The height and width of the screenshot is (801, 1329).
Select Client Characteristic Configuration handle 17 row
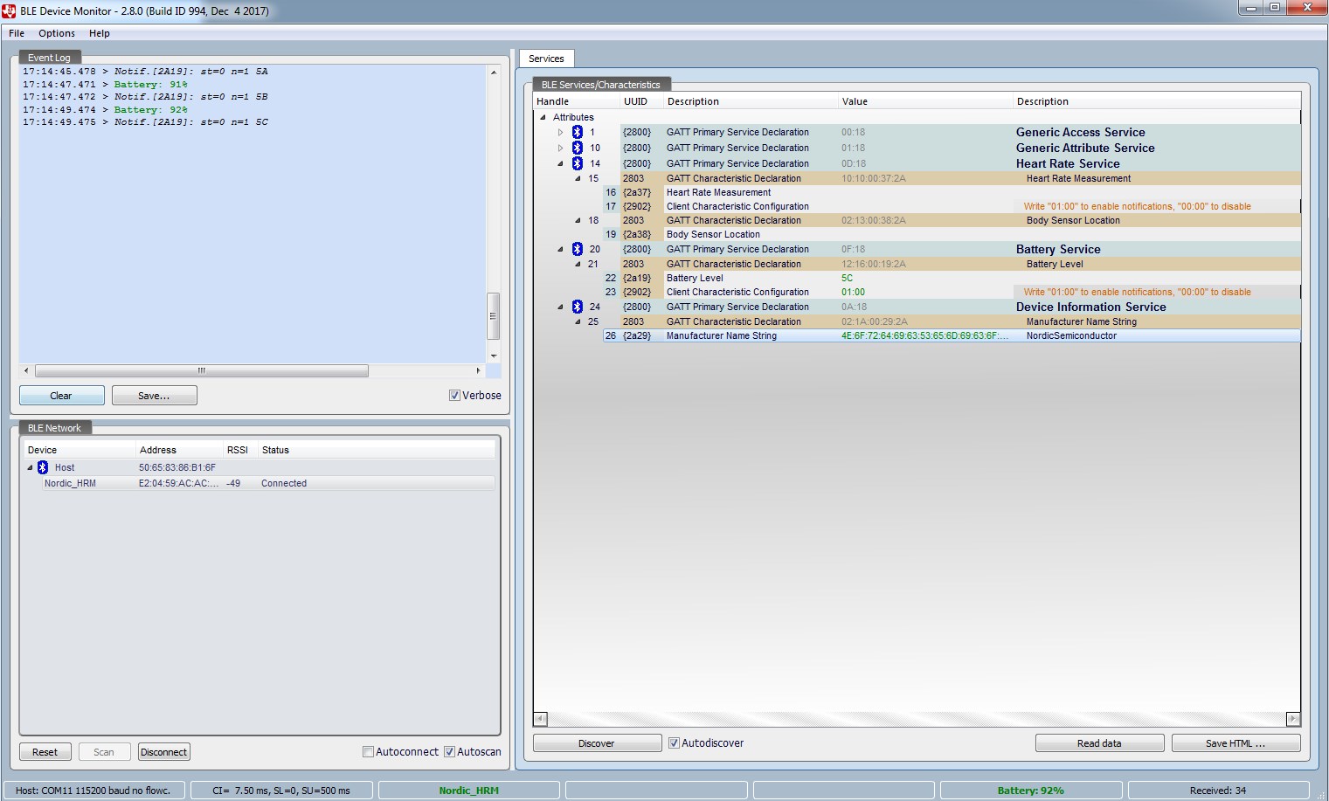tap(952, 206)
